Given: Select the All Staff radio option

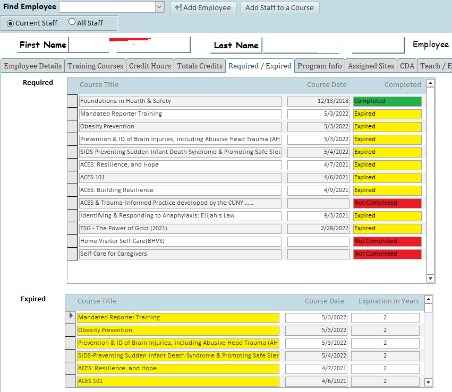Looking at the screenshot, I should (72, 22).
